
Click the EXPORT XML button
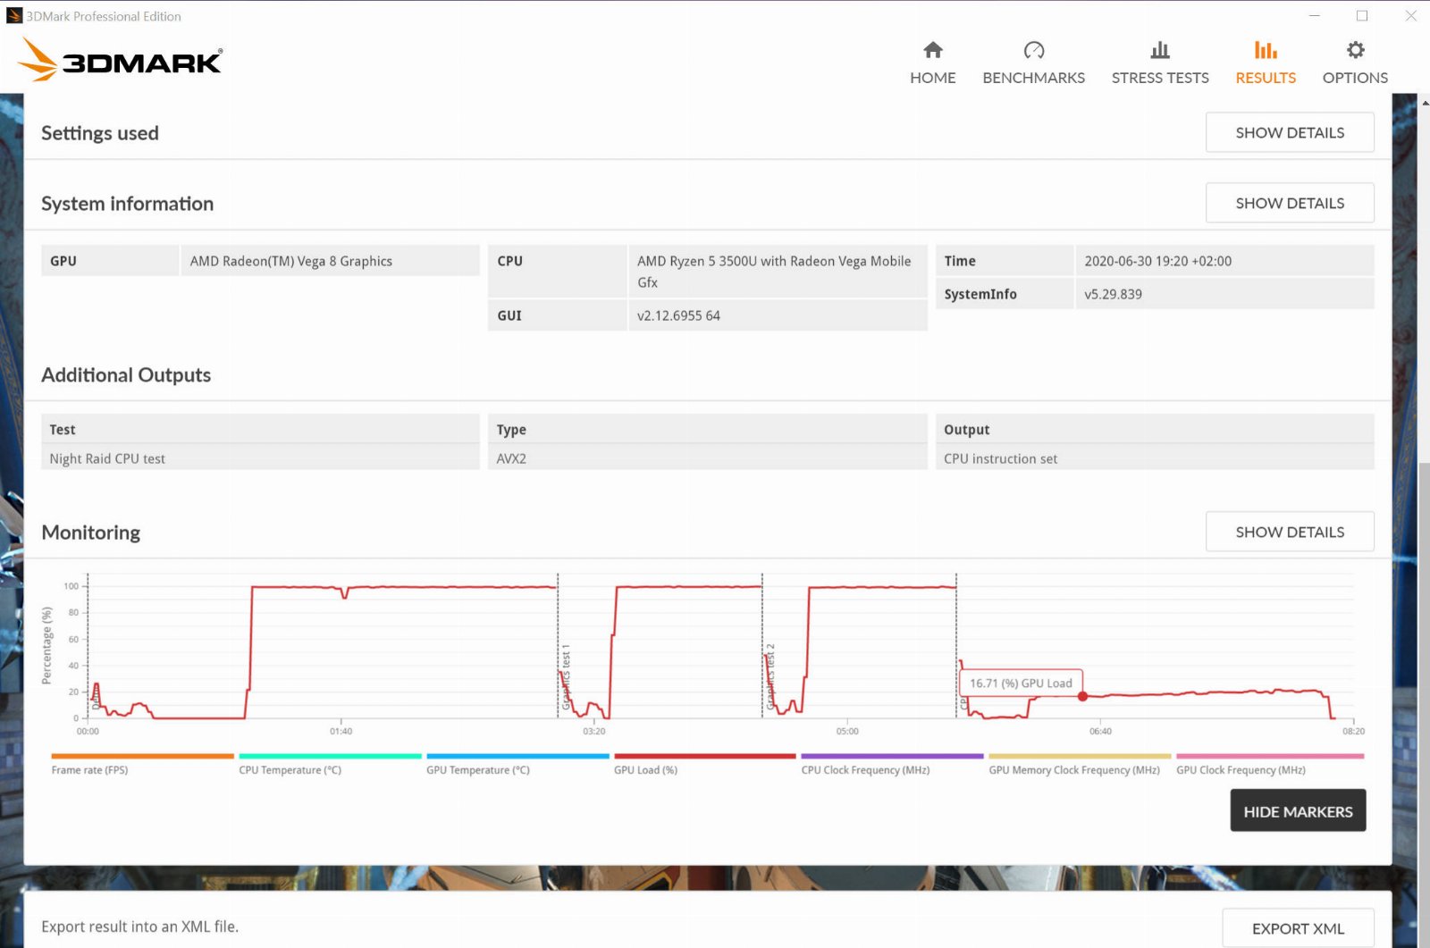pos(1298,928)
